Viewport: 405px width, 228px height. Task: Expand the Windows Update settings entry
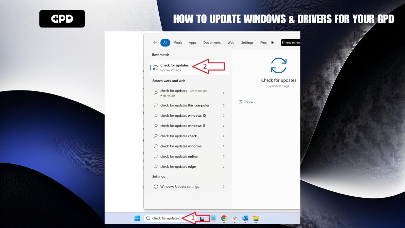224,187
